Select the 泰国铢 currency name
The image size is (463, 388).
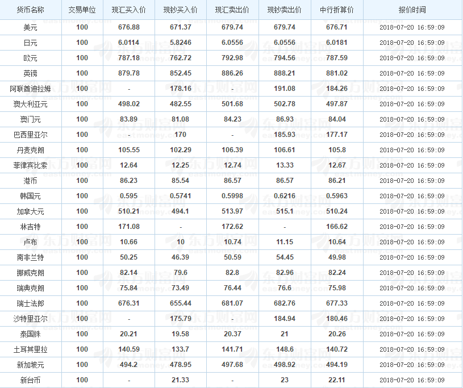click(31, 335)
